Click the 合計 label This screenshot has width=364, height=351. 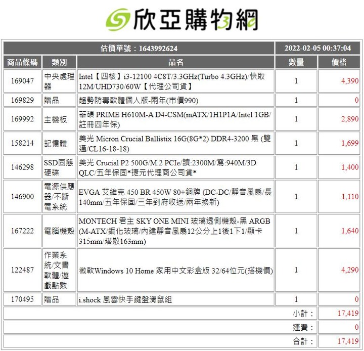tap(303, 341)
